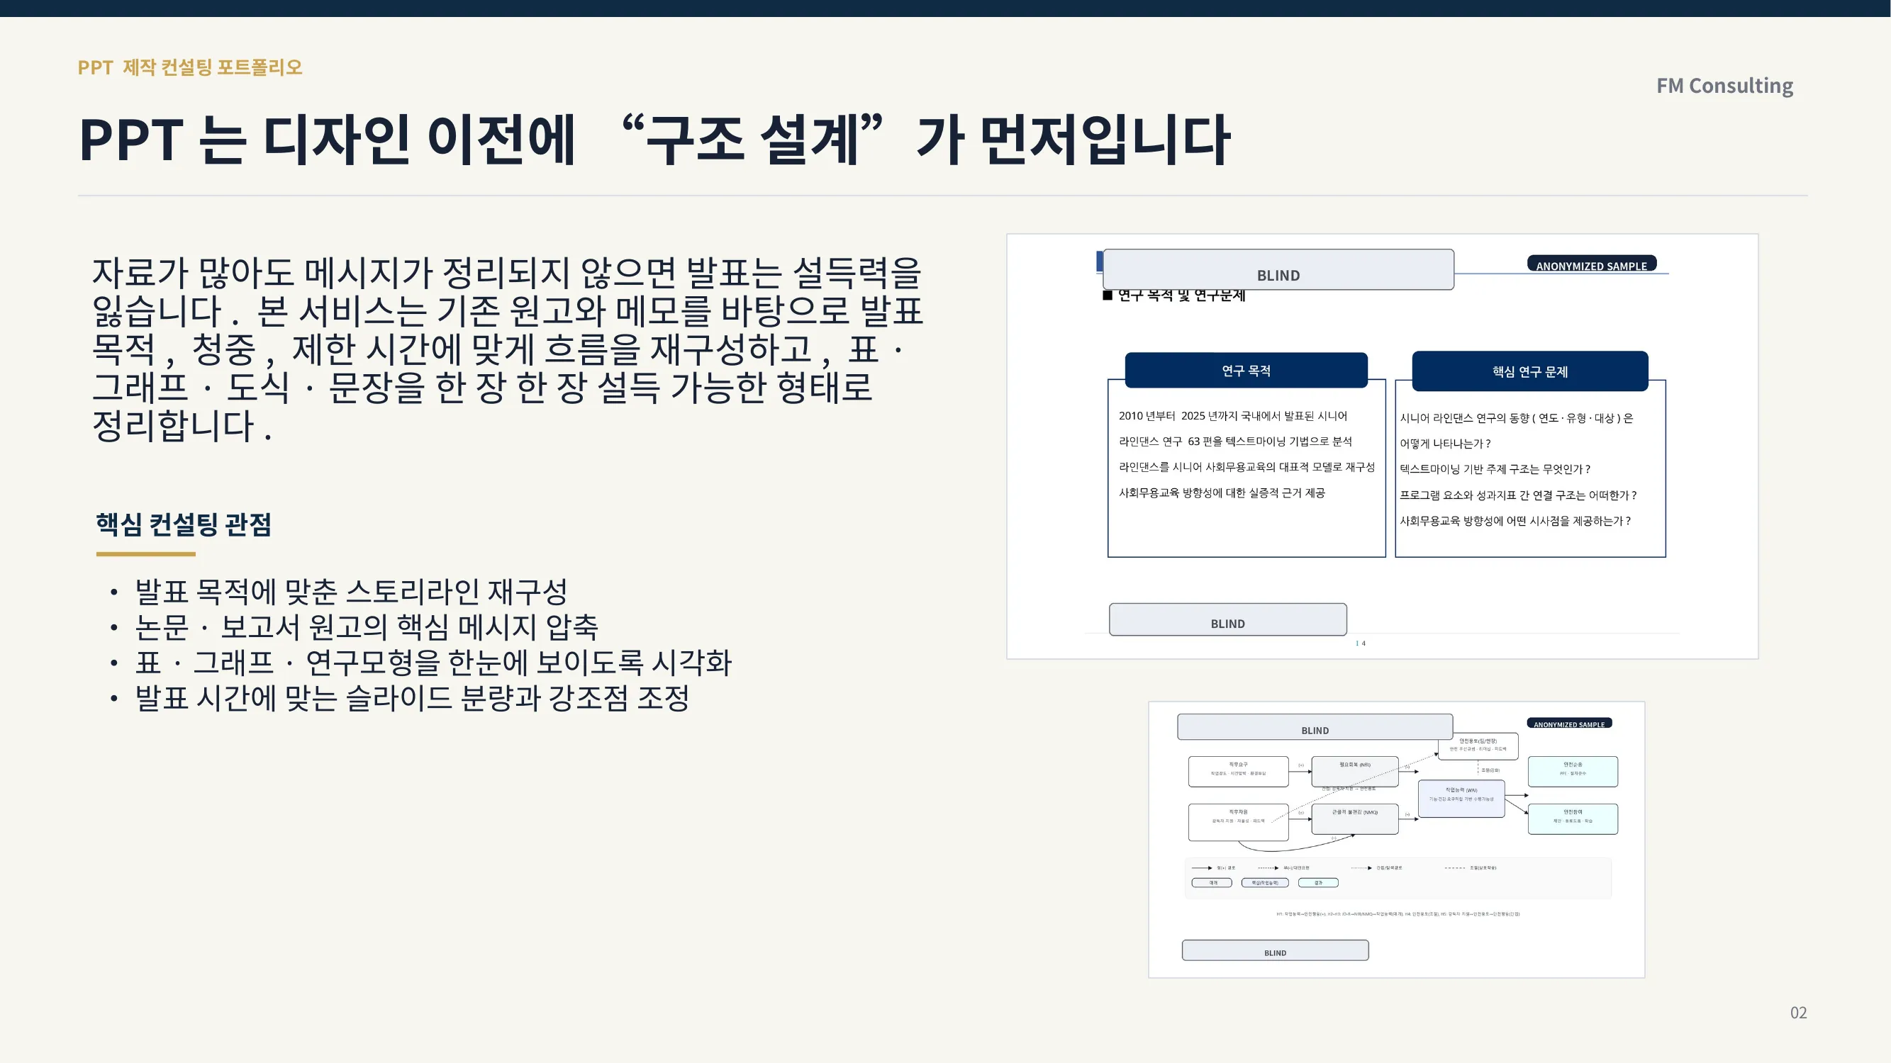Click the '필요회복 (NfR)' diagram node
1891x1063 pixels.
tap(1355, 772)
